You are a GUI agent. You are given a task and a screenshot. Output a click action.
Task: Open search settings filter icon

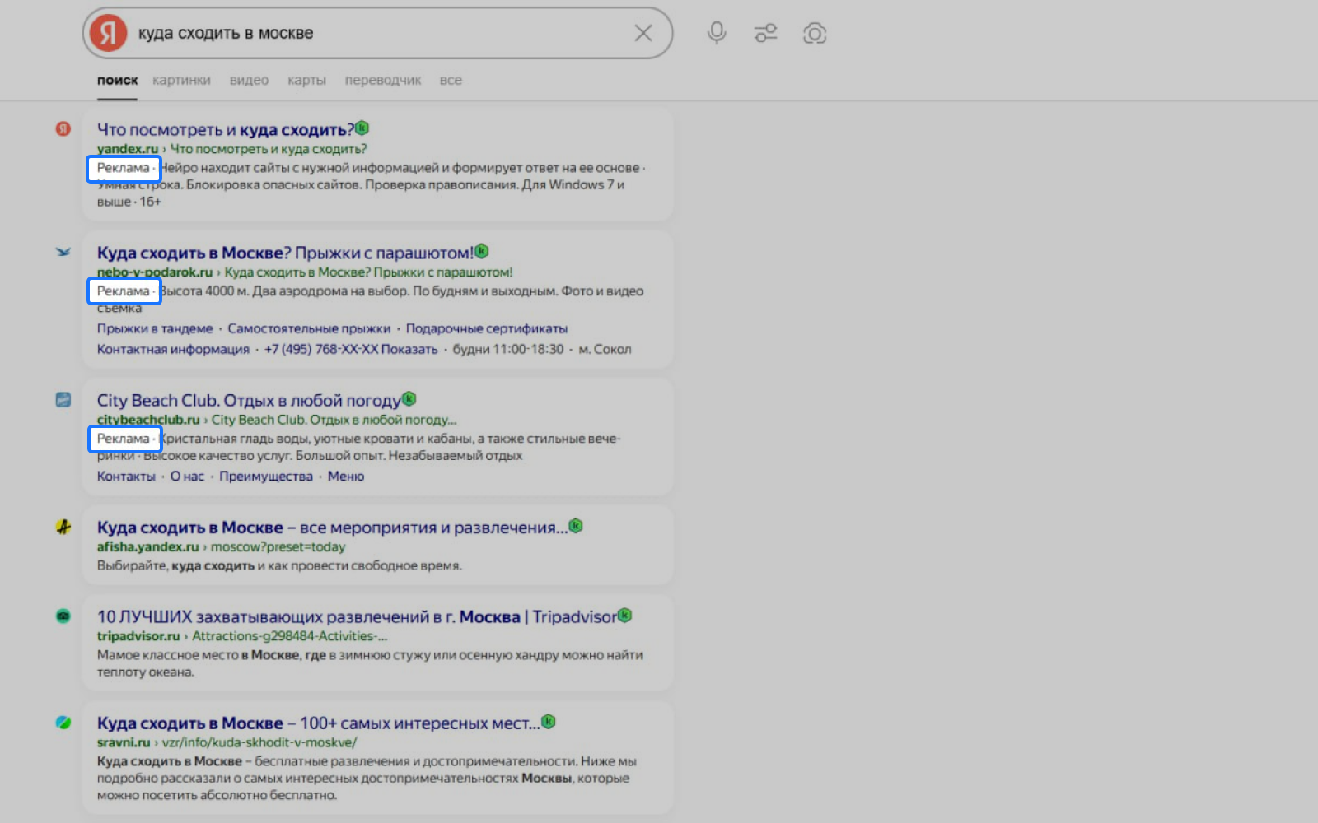coord(765,33)
